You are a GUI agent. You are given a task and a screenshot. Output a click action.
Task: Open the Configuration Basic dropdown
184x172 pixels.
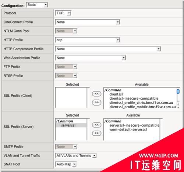[37, 5]
